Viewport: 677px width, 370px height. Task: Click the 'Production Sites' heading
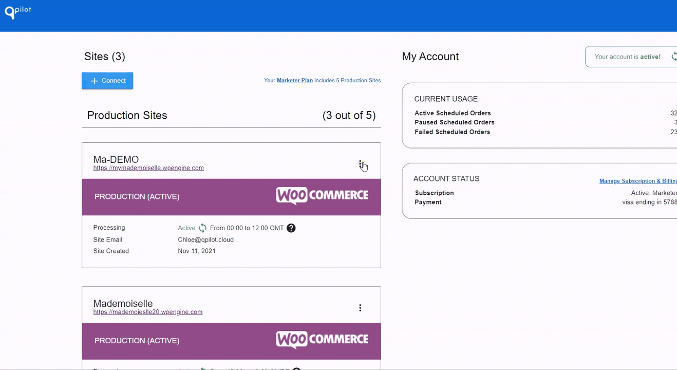click(x=127, y=116)
